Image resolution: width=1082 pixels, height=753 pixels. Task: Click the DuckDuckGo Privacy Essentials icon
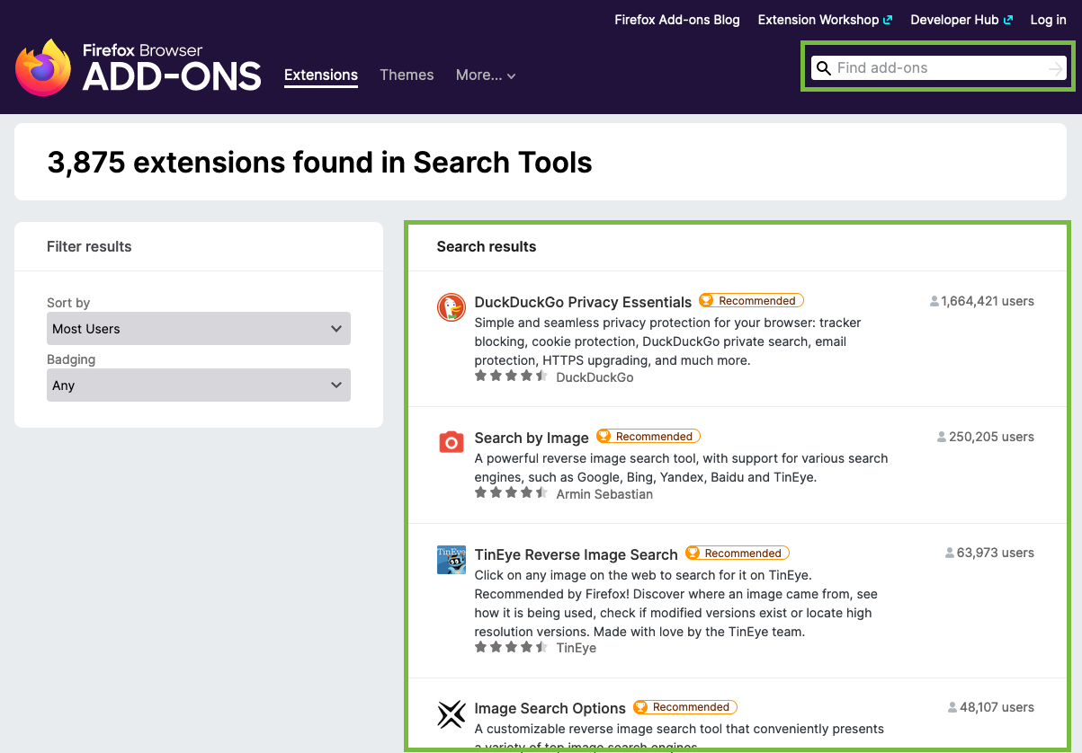pos(451,307)
